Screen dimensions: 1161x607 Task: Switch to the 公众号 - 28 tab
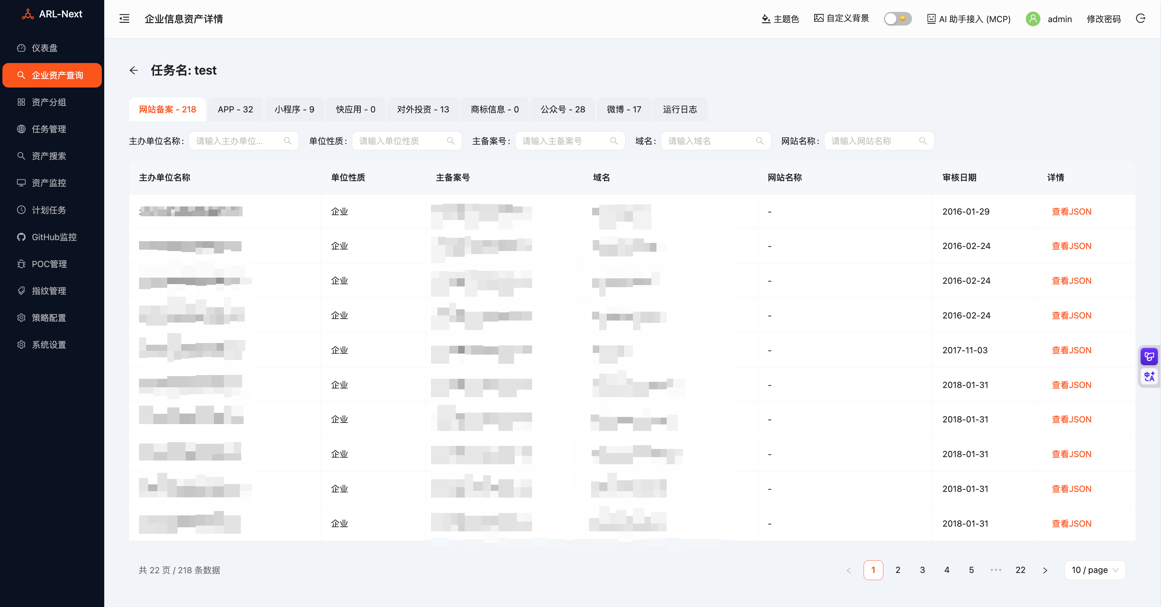(562, 109)
